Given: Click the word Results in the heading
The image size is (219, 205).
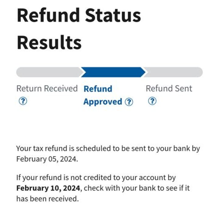Looking at the screenshot, I should click(49, 42).
